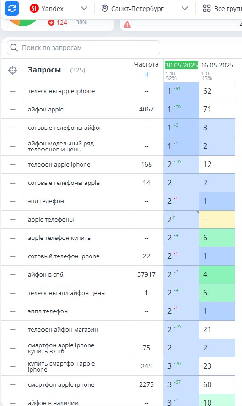Expand the Санкт-Петербург region dropdown
Viewport: 242px width, 406px height.
tap(145, 9)
